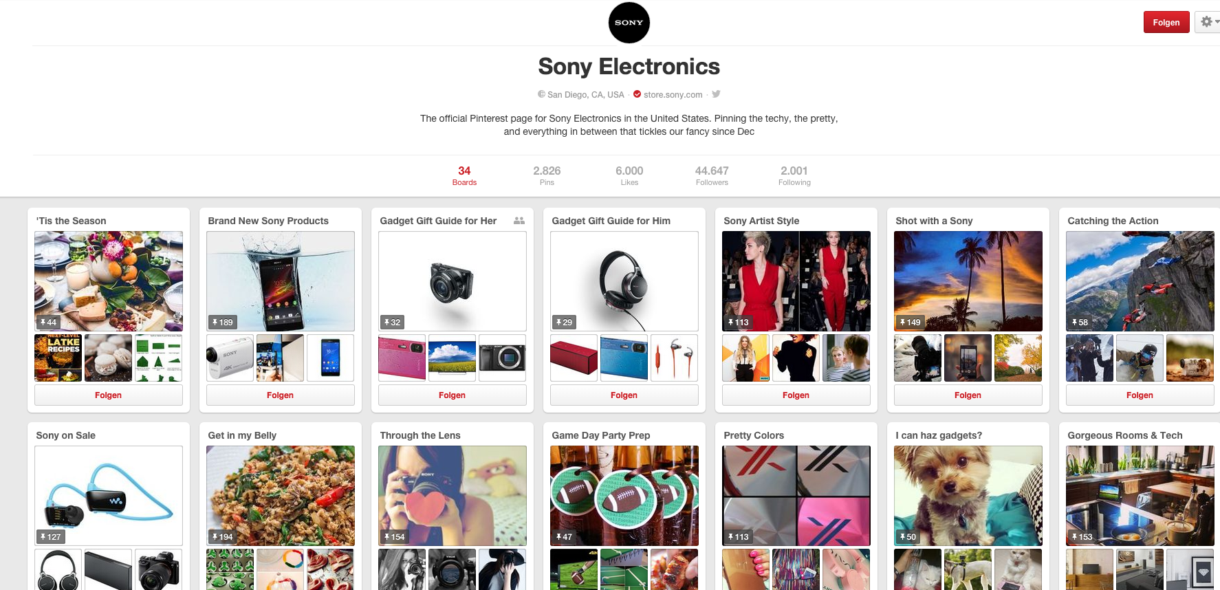Screen dimensions: 1220x590
Task: Open the Sony Artist Style board title
Action: click(761, 221)
